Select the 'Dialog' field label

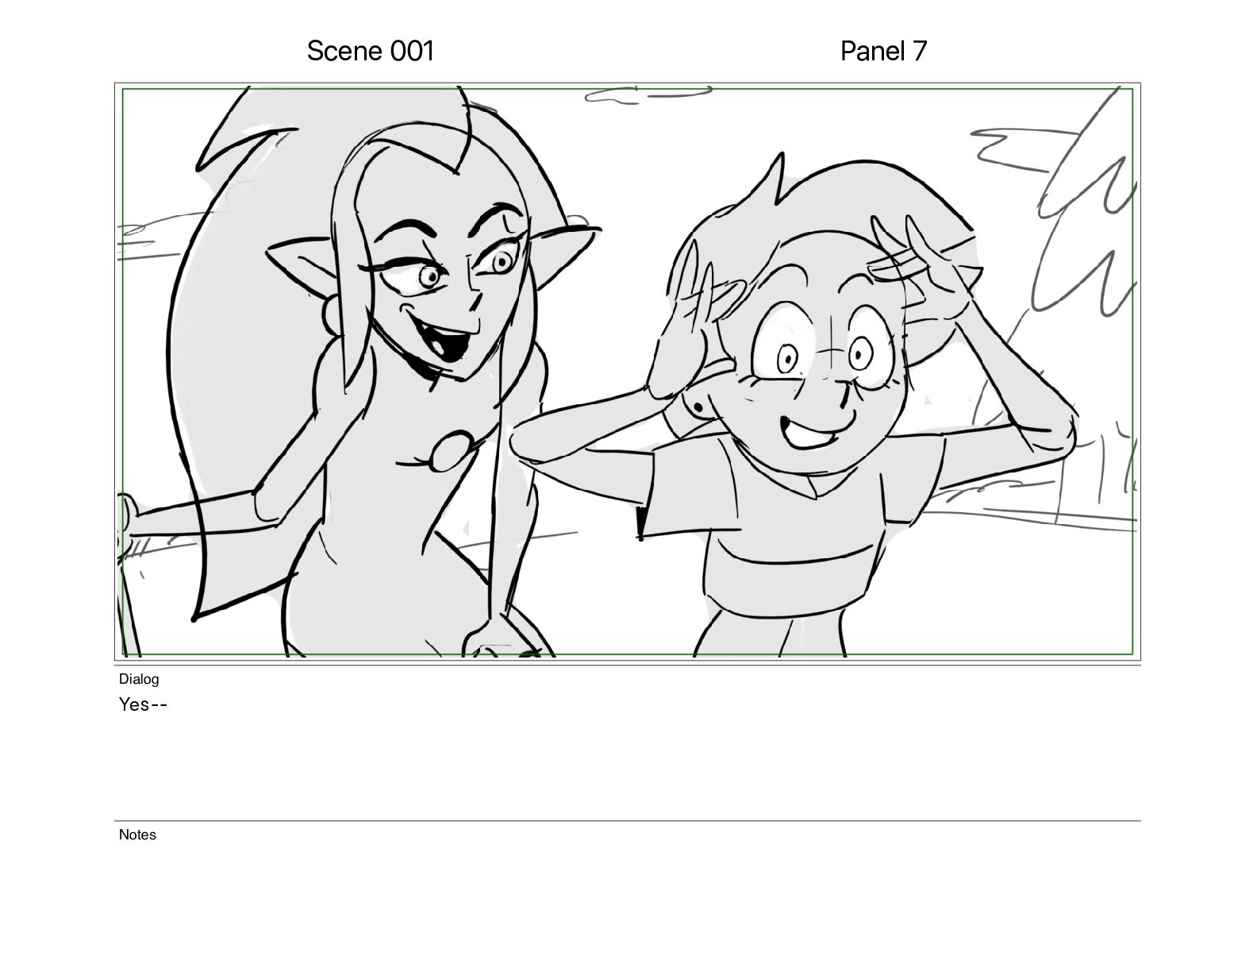click(x=139, y=679)
